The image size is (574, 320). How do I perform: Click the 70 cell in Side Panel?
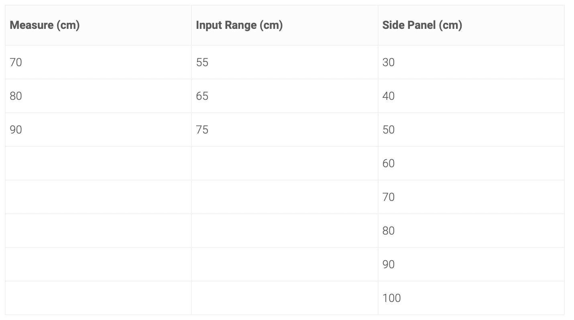471,197
